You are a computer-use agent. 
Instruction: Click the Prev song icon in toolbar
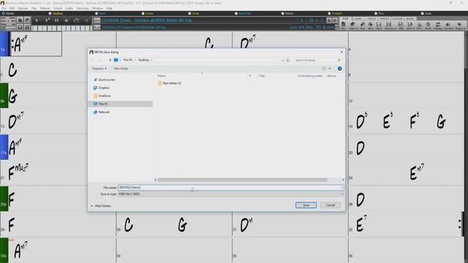(x=363, y=25)
